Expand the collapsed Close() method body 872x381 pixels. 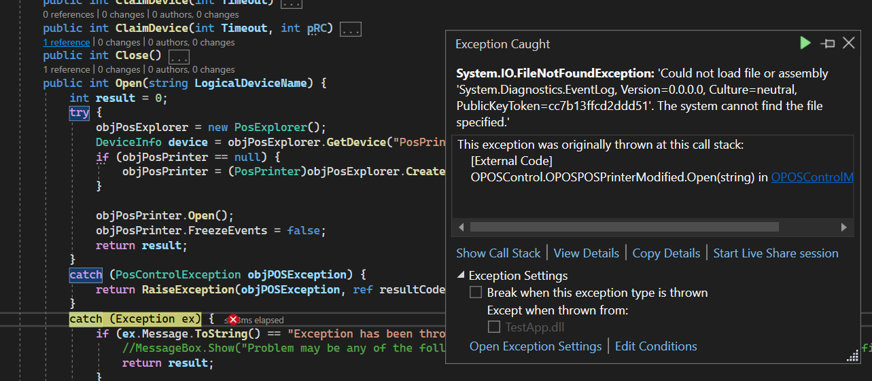point(179,56)
